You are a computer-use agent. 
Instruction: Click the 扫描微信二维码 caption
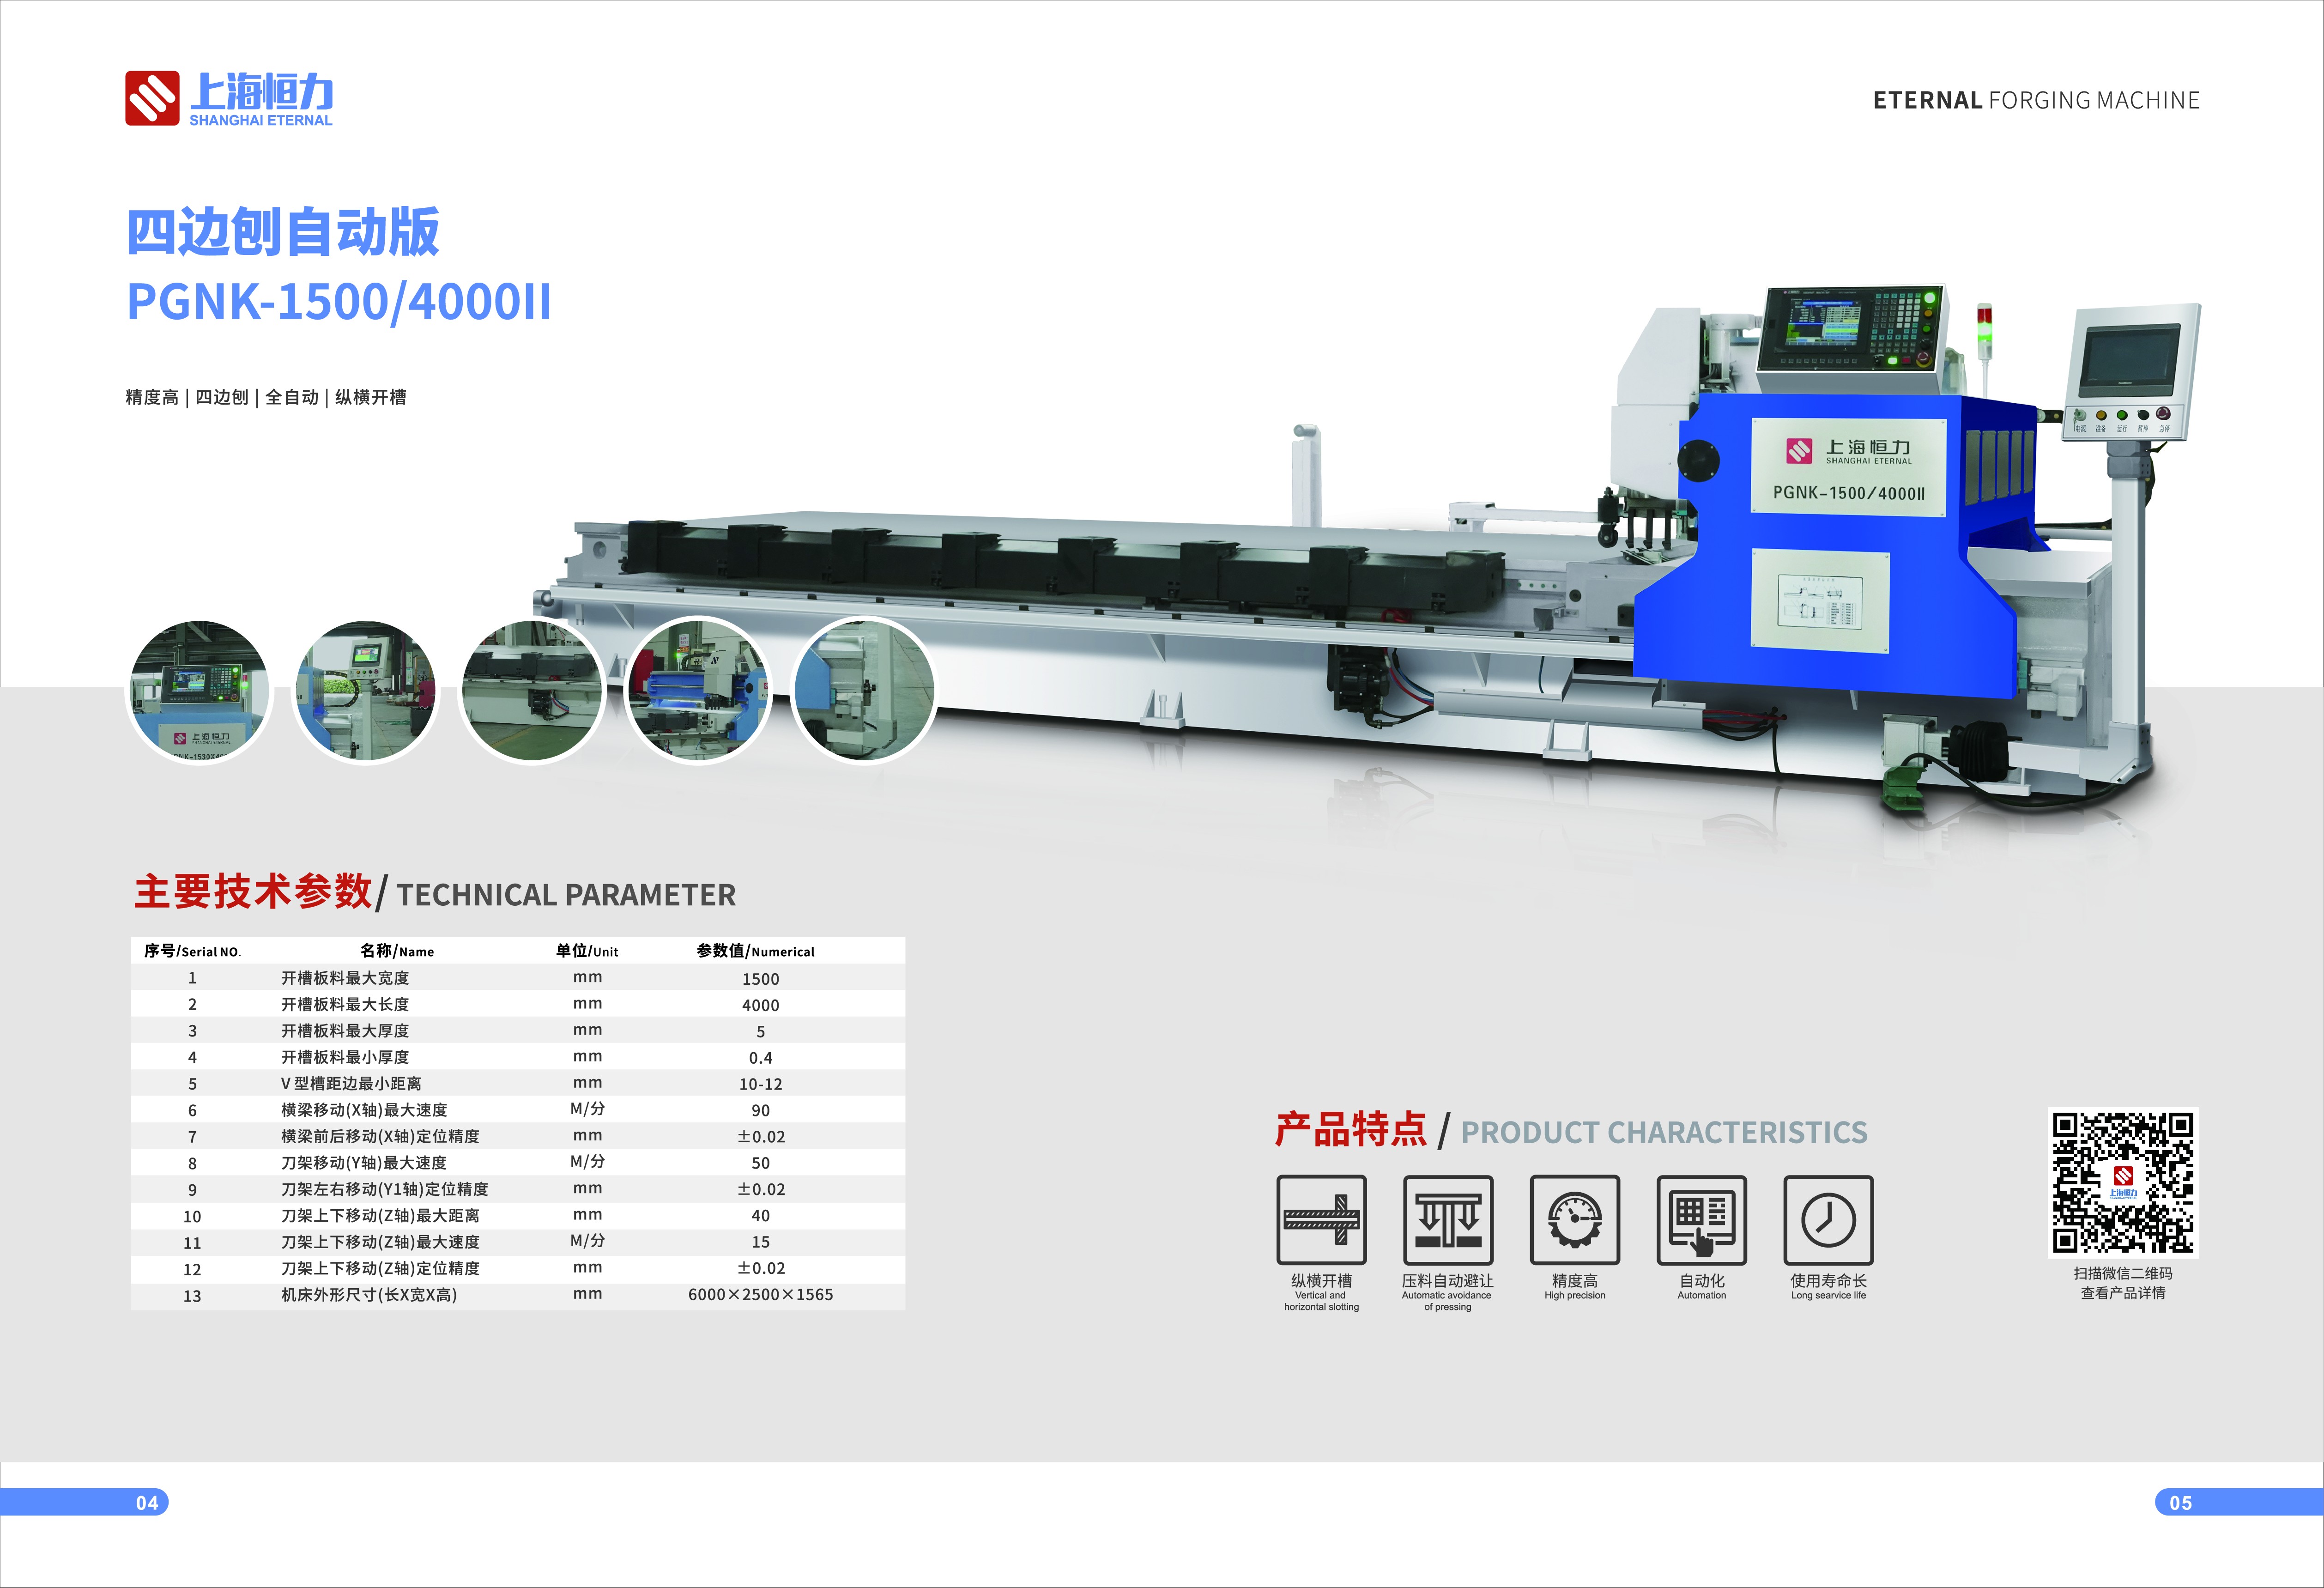coord(2123,1273)
